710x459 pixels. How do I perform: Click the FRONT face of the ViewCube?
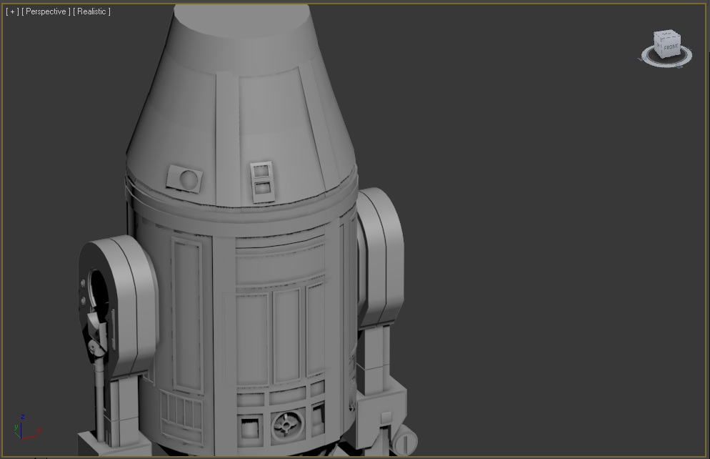[x=671, y=47]
